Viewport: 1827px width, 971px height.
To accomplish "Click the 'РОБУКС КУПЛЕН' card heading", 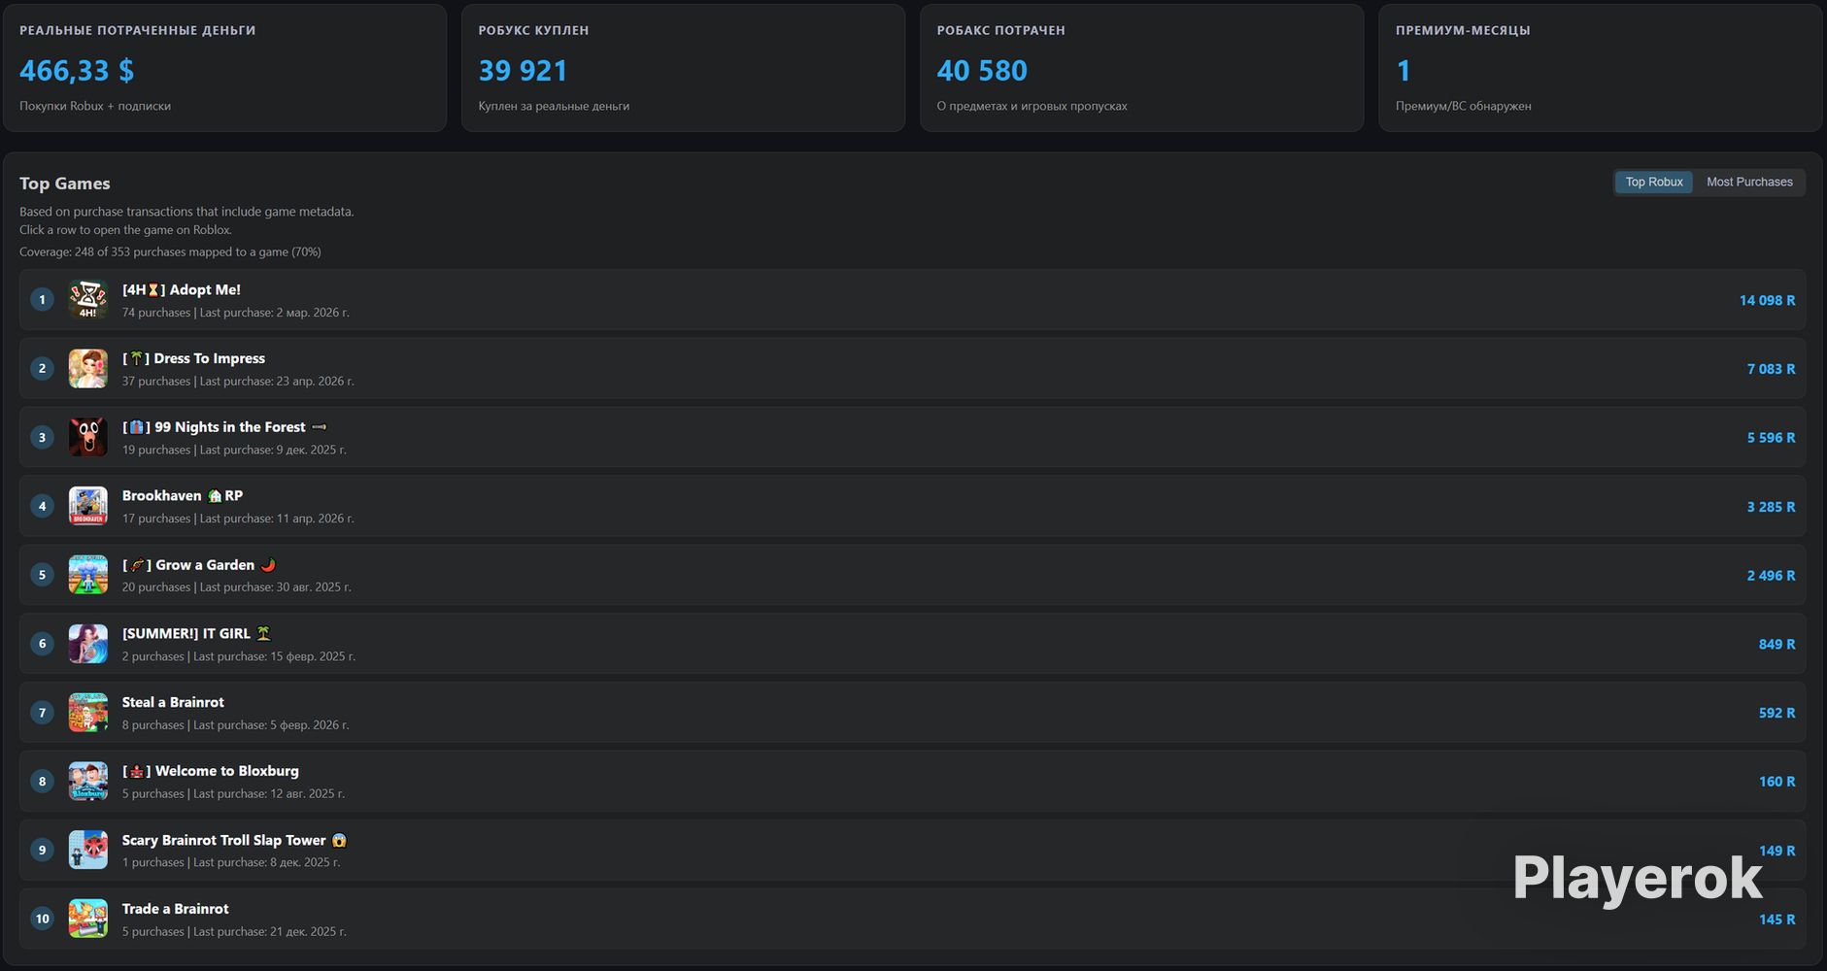I will pyautogui.click(x=533, y=30).
